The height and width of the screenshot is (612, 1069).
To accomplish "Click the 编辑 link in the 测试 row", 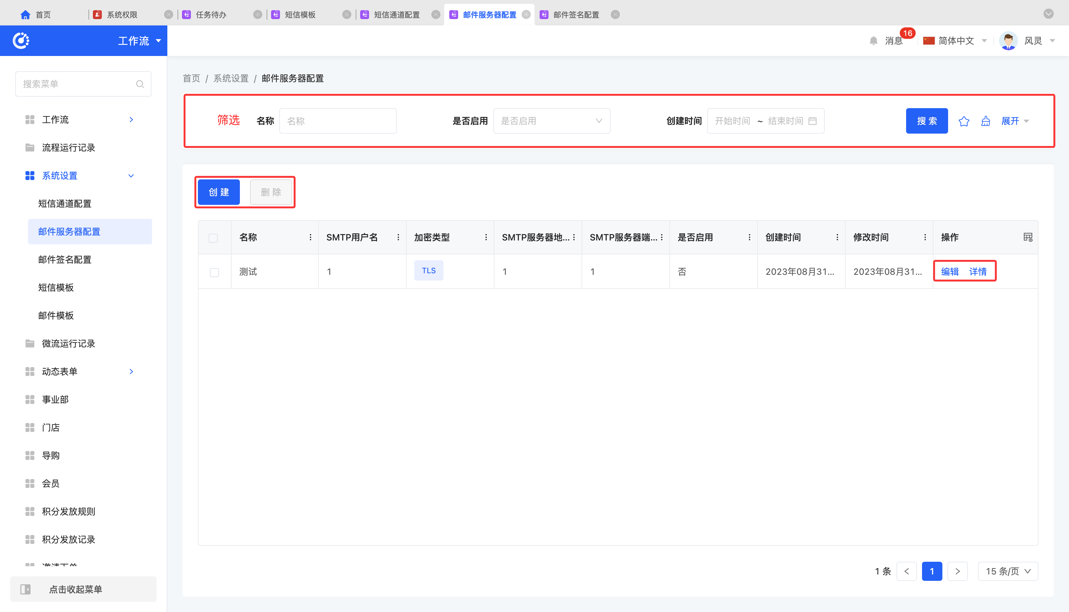I will [x=950, y=272].
